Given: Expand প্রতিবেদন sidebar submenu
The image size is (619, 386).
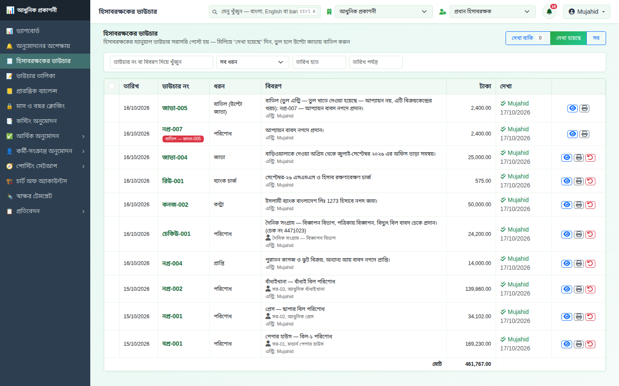Looking at the screenshot, I should coord(45,211).
